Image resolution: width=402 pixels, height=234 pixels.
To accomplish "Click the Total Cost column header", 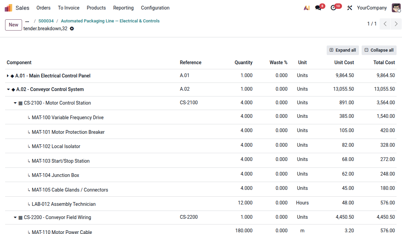I will pos(384,62).
